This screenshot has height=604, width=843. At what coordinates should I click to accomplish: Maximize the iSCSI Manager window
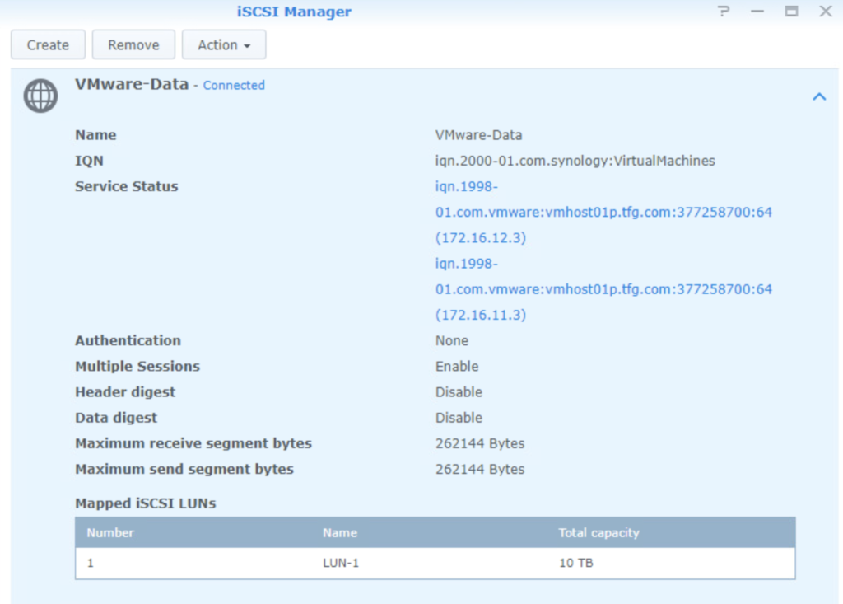(x=791, y=12)
